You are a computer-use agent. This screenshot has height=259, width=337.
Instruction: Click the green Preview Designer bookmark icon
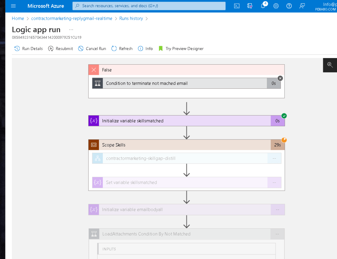pos(160,49)
